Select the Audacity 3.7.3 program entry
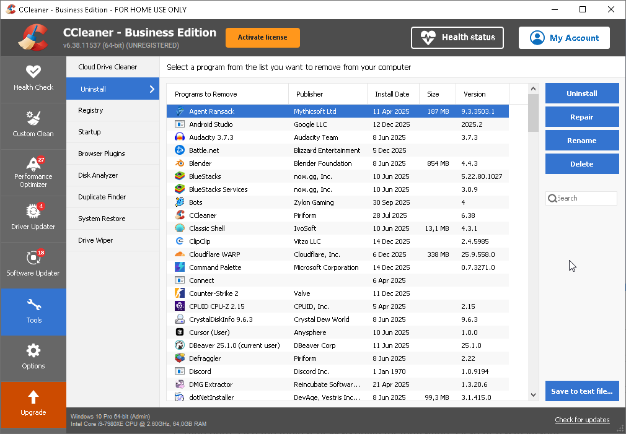This screenshot has height=434, width=626. pos(211,137)
